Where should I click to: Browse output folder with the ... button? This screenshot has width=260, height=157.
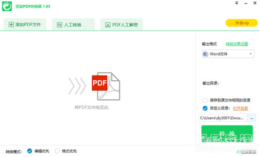[252, 118]
